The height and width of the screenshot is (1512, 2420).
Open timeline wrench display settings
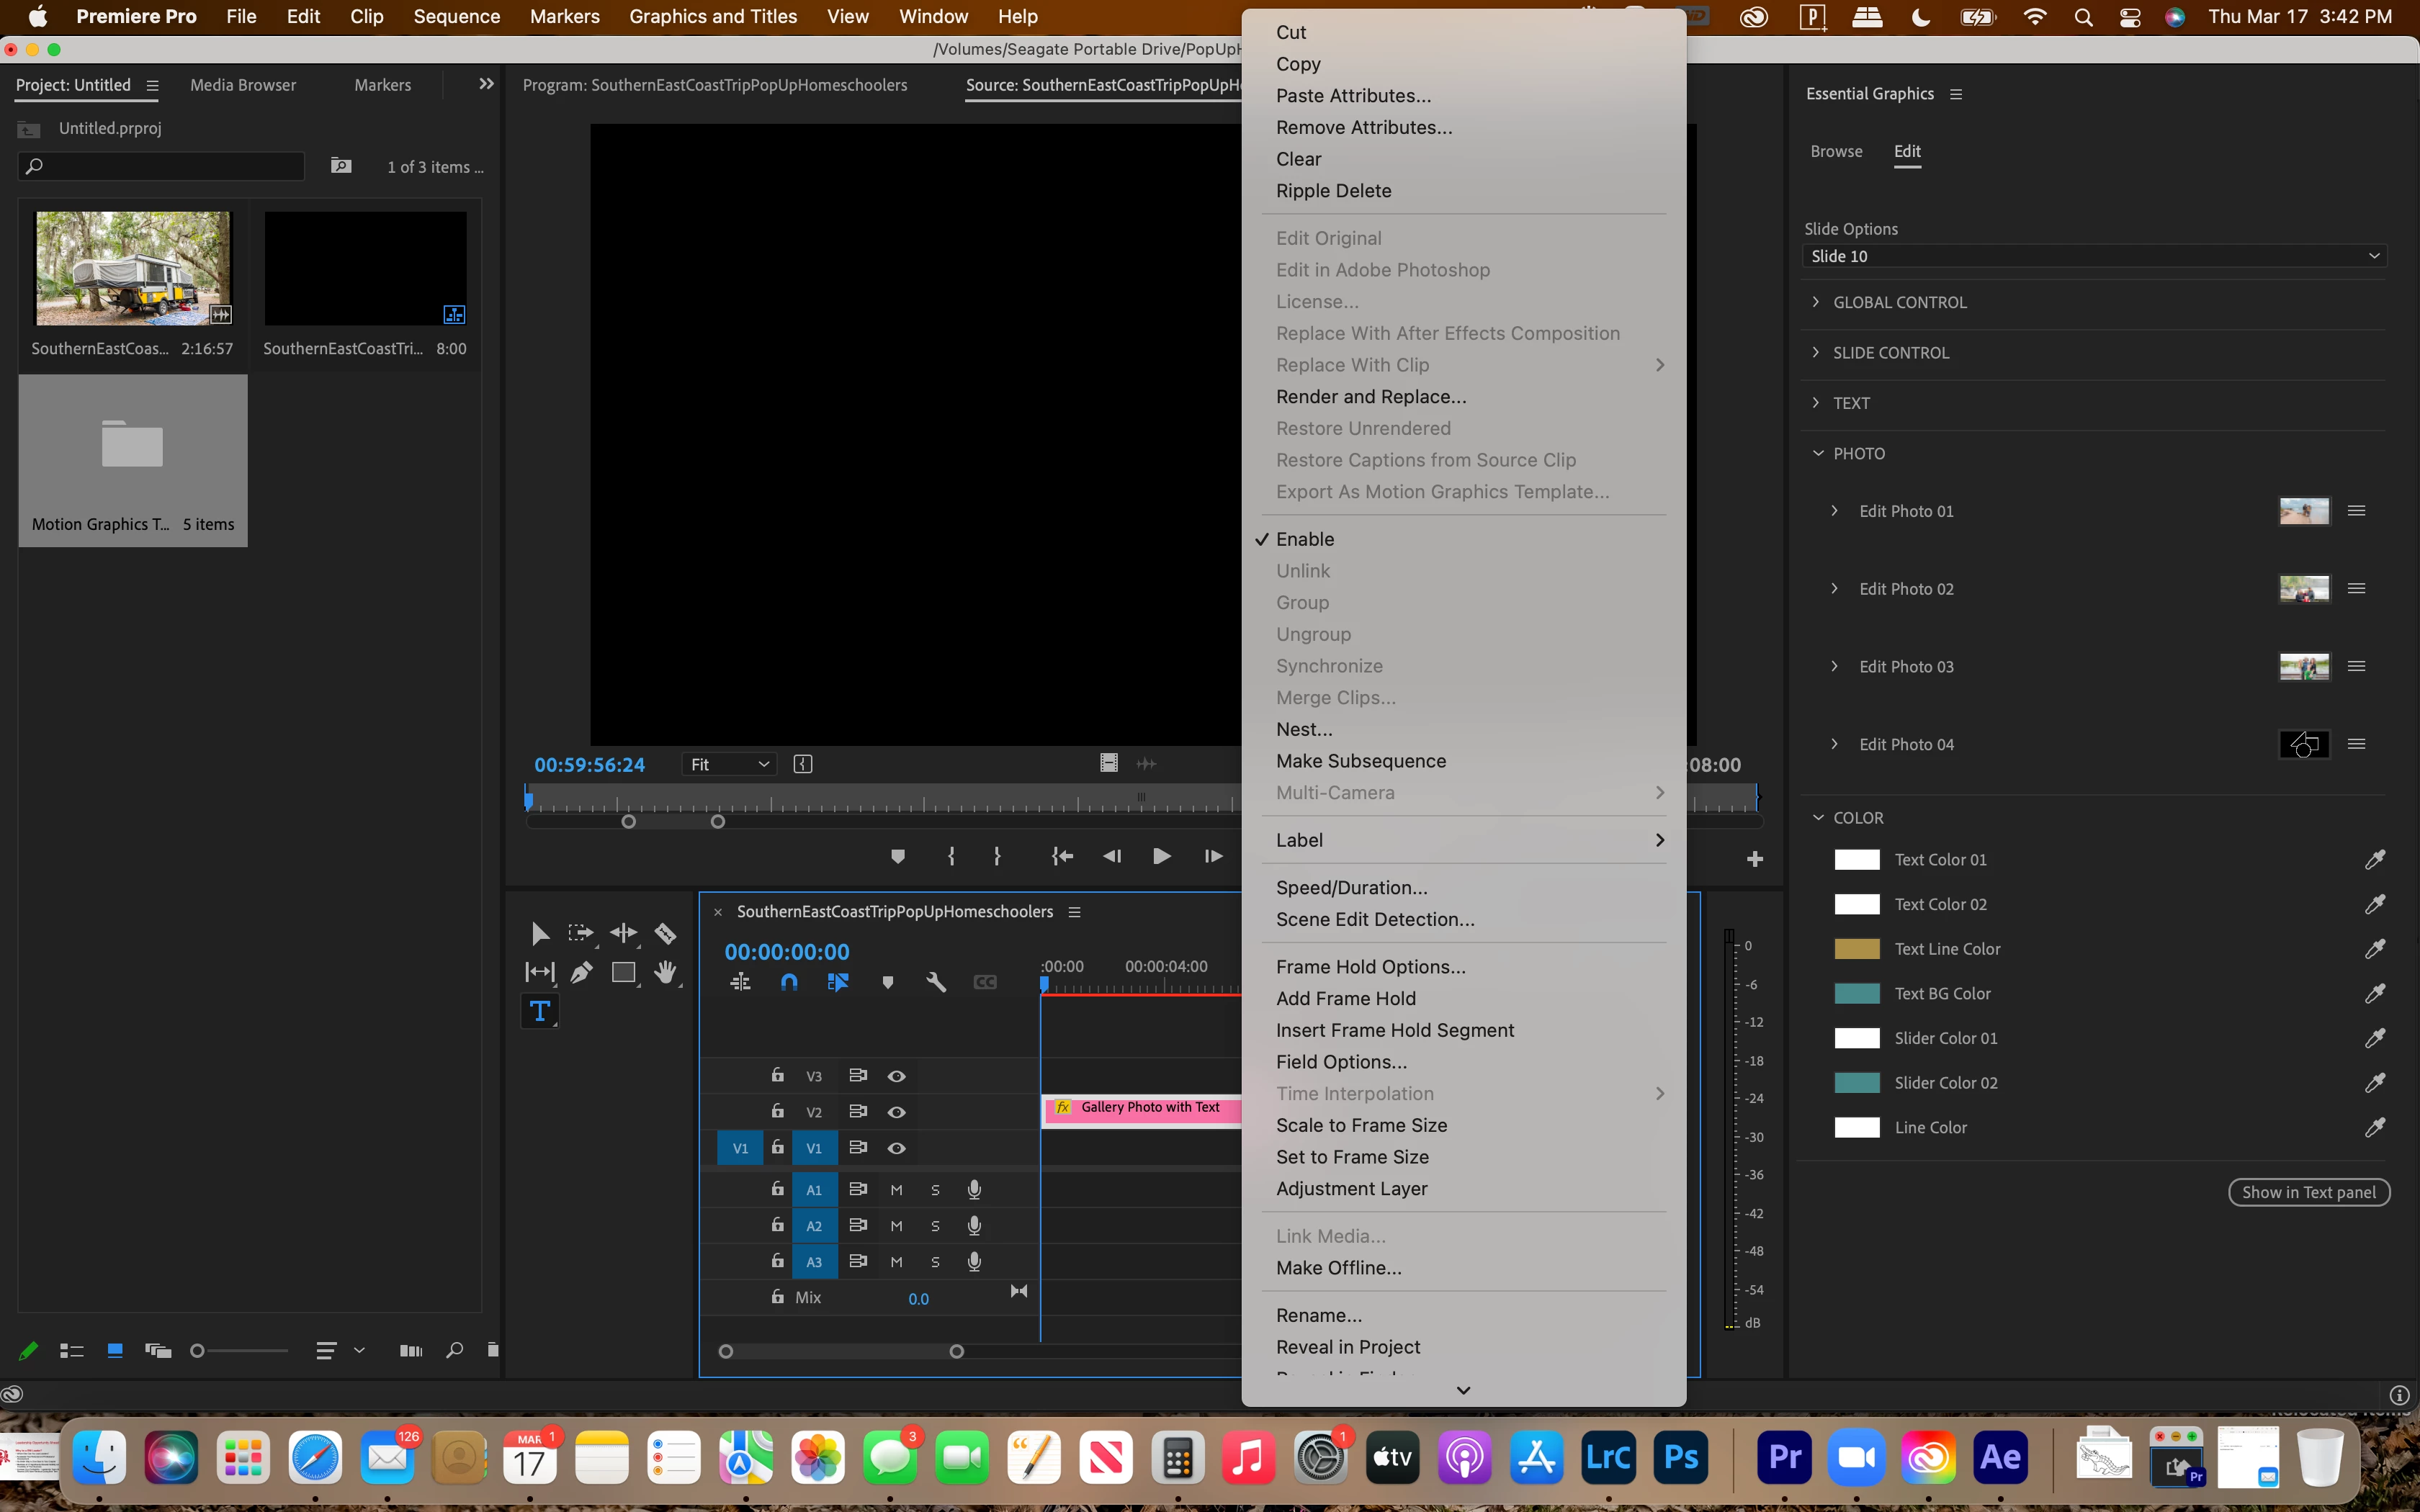[936, 982]
